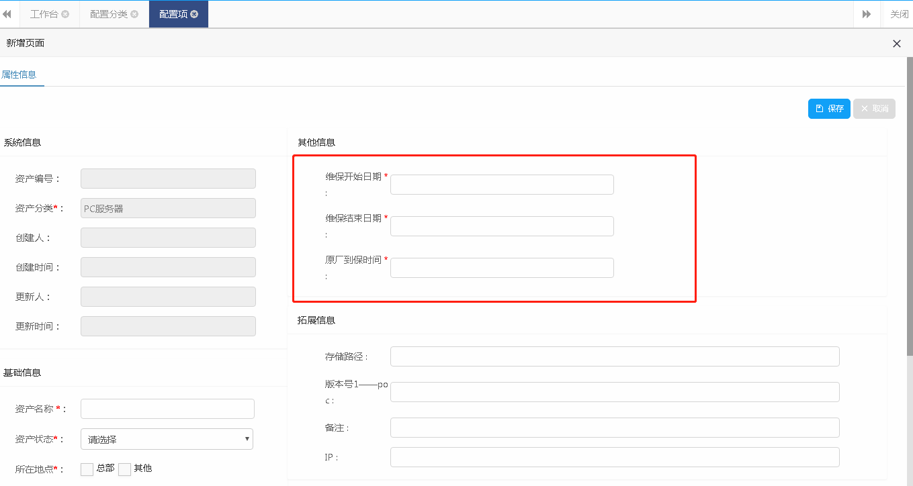This screenshot has height=486, width=913.
Task: Switch to the 工作台 tab
Action: [44, 14]
